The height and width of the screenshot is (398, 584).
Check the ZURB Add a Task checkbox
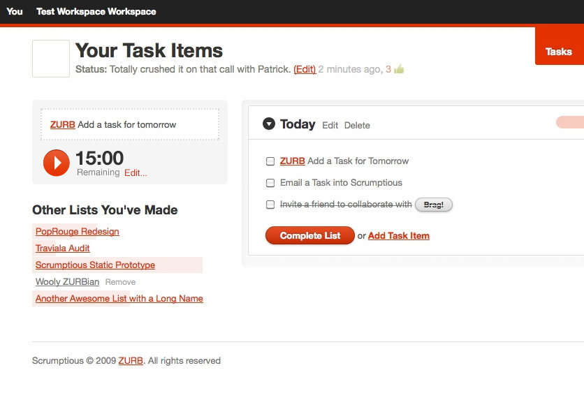click(270, 161)
